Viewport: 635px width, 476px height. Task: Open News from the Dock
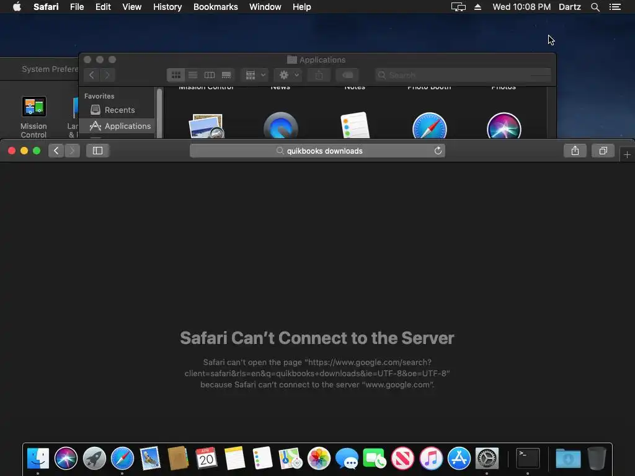(402, 459)
